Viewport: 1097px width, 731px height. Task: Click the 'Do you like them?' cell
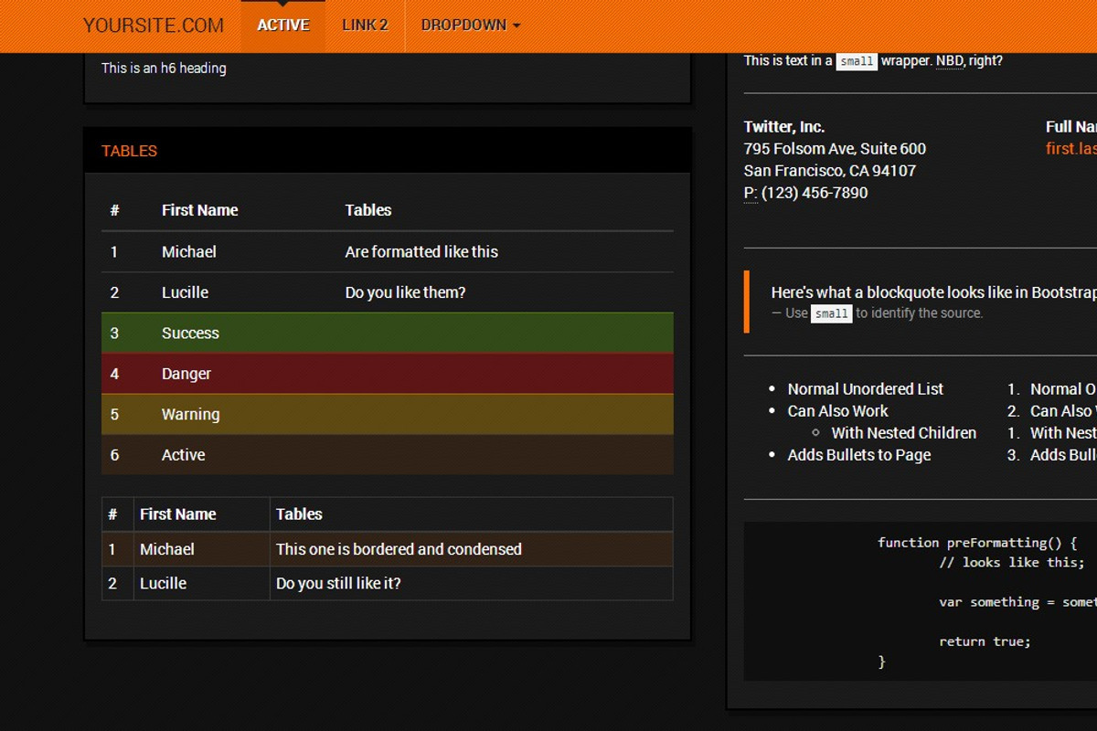click(x=405, y=292)
